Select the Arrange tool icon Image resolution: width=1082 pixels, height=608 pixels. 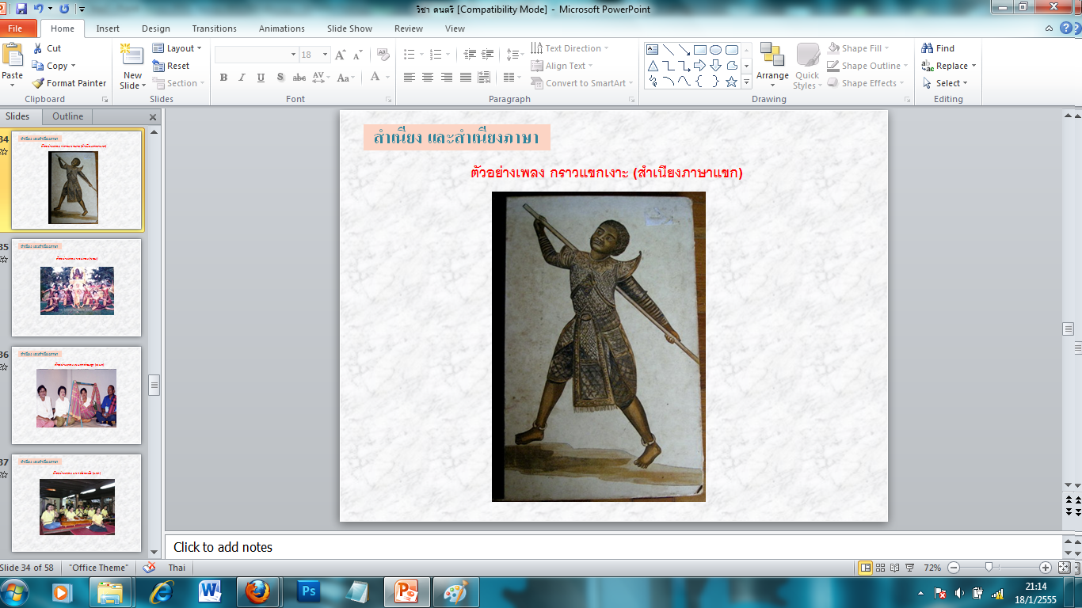pos(771,55)
